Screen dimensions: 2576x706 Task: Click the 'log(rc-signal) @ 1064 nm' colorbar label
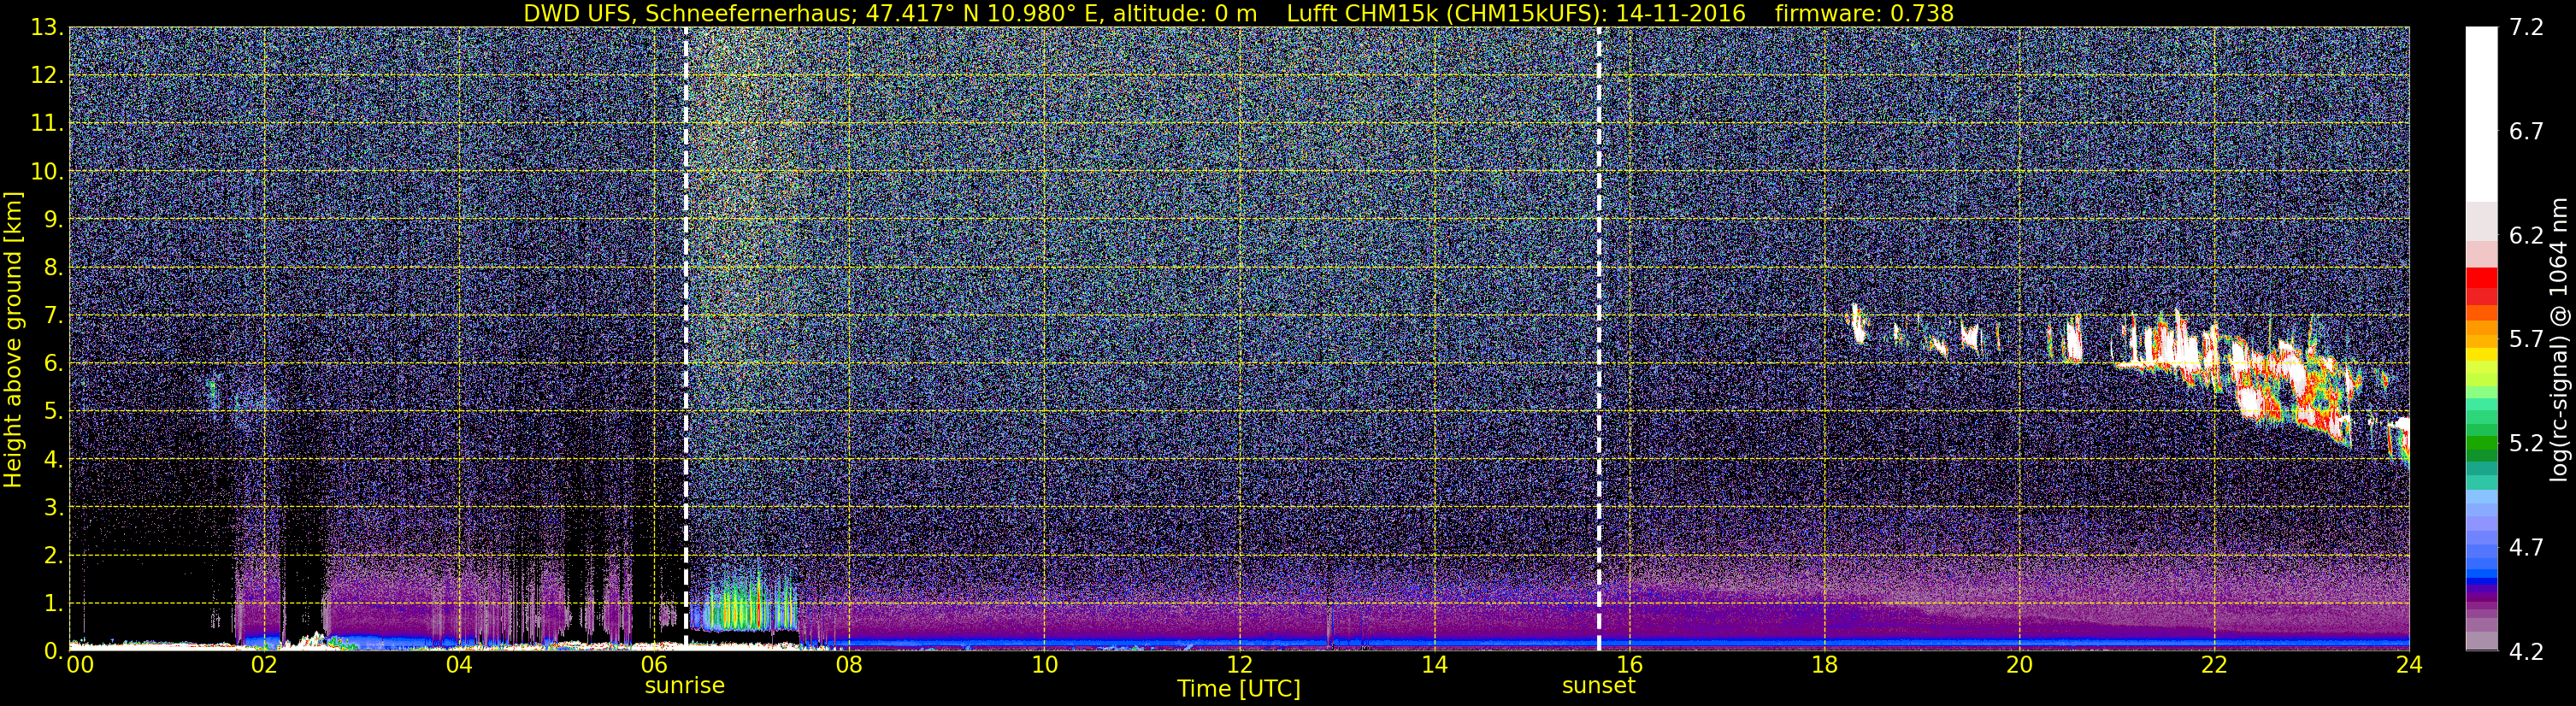[2560, 340]
